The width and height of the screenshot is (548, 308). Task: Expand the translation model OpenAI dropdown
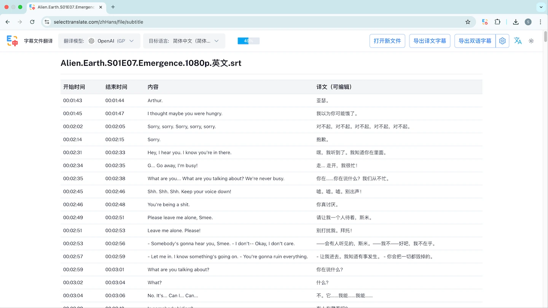click(x=99, y=41)
